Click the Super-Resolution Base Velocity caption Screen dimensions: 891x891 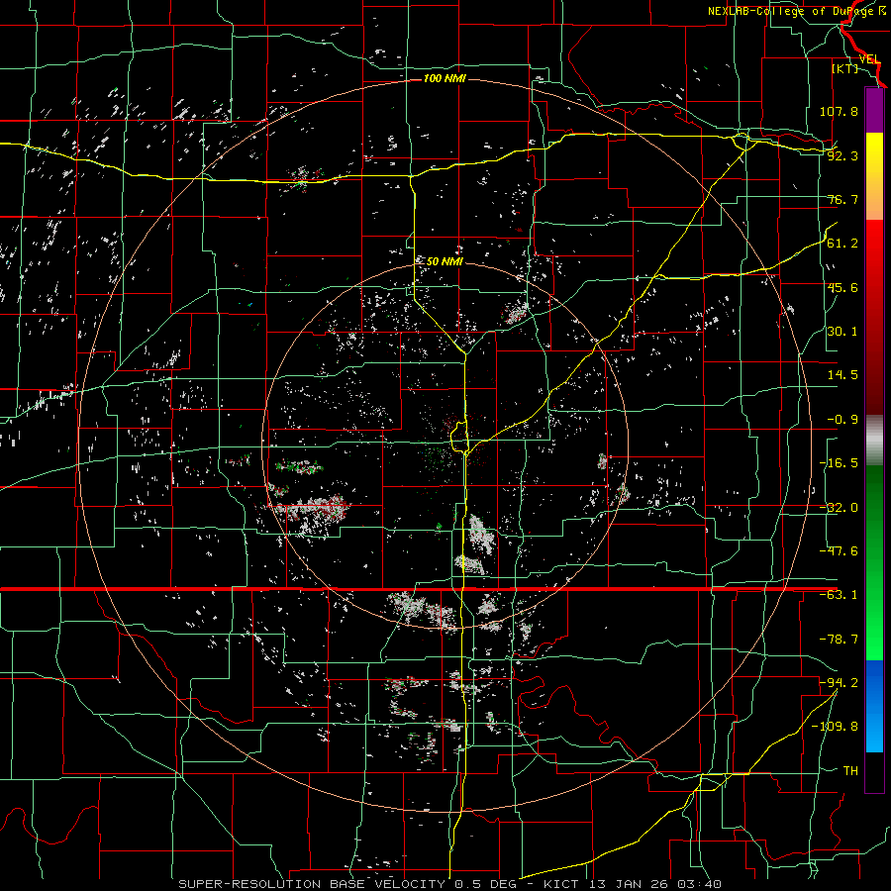tap(450, 884)
